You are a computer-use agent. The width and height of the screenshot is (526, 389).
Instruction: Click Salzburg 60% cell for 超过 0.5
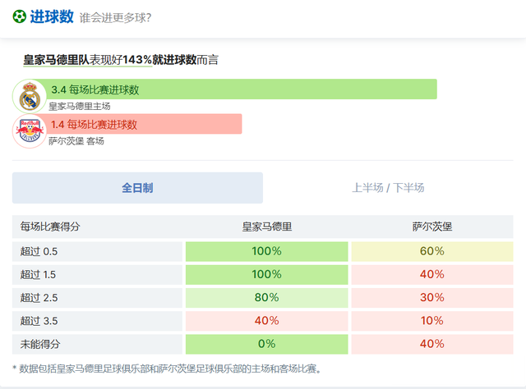[x=432, y=251]
